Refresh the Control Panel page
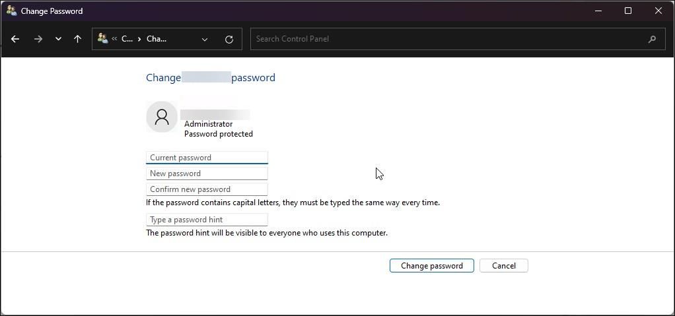The image size is (675, 316). click(x=229, y=39)
